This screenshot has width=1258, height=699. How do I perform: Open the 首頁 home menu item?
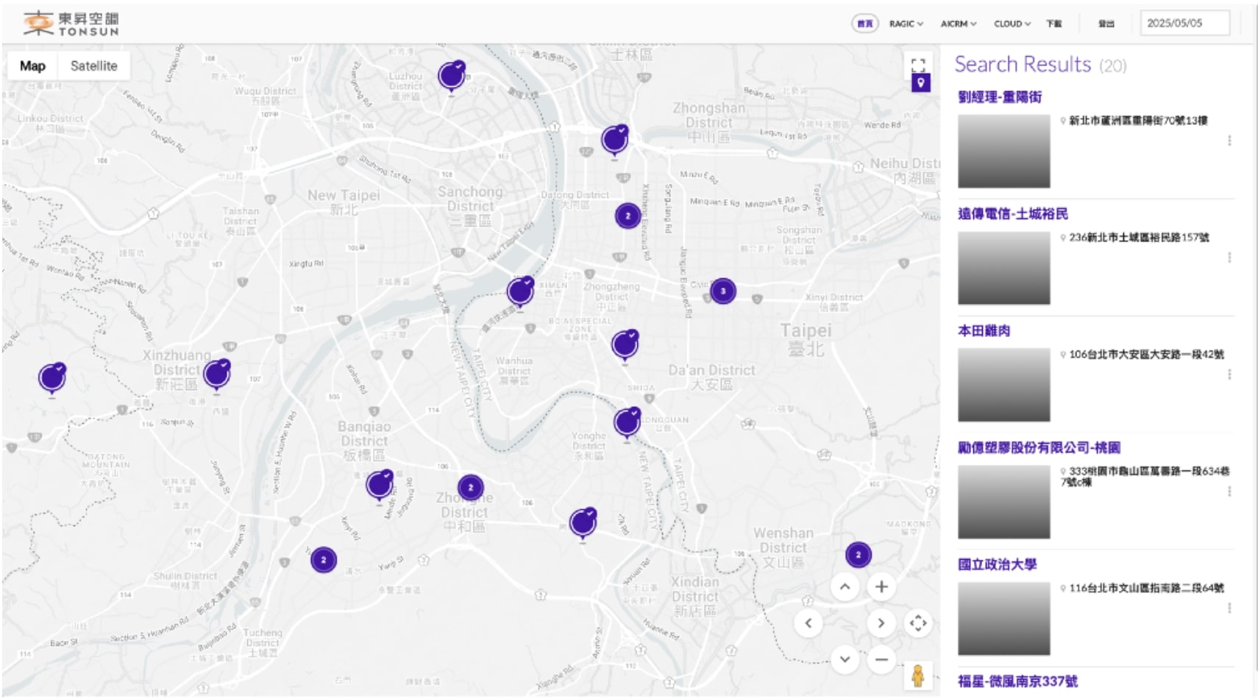click(865, 24)
